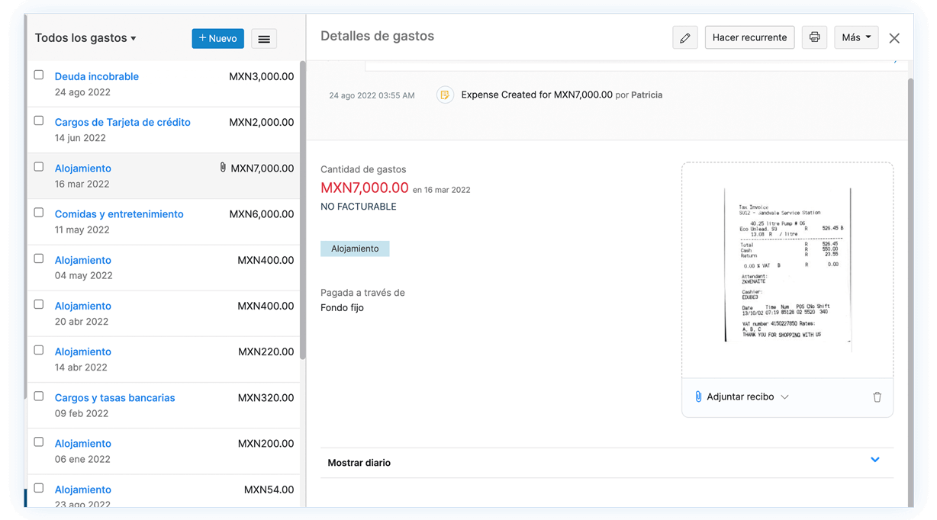Click the Nuevo button to create an expense
Viewport: 937px width, 520px height.
[217, 38]
